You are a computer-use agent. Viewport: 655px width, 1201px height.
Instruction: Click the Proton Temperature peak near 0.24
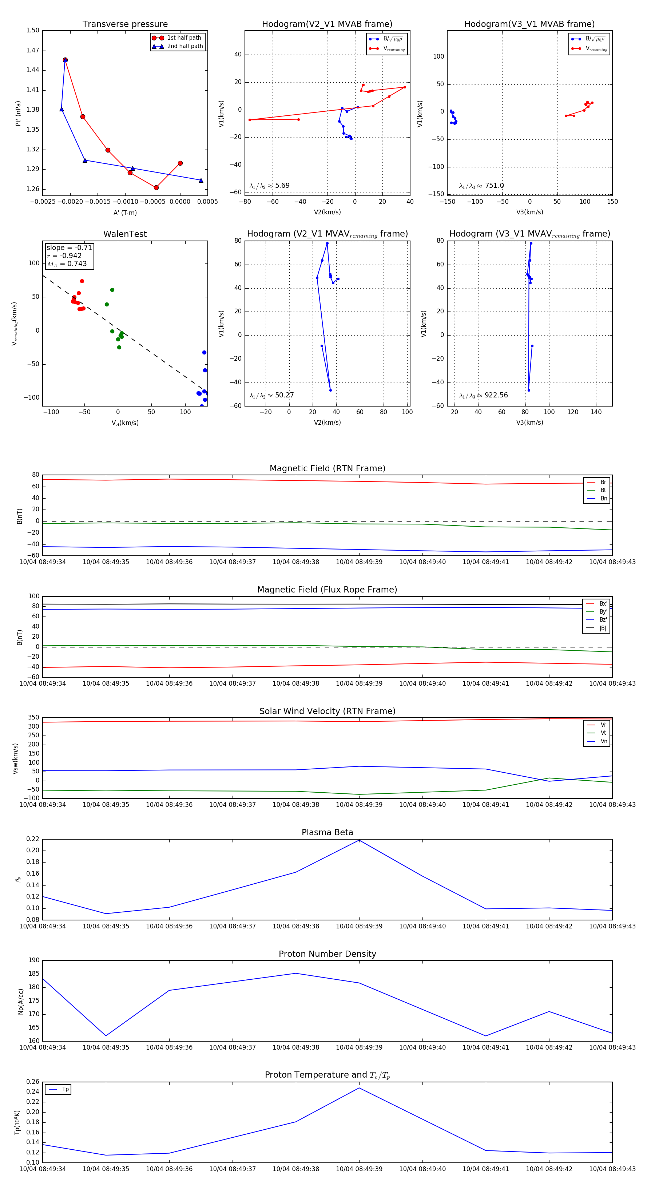359,1088
